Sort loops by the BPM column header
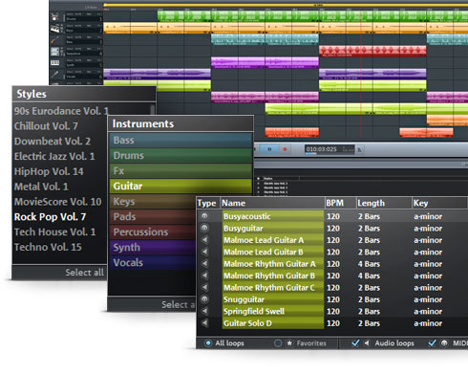The image size is (468, 375). pyautogui.click(x=340, y=203)
